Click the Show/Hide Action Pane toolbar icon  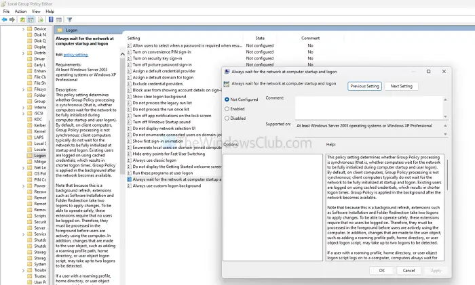point(59,20)
